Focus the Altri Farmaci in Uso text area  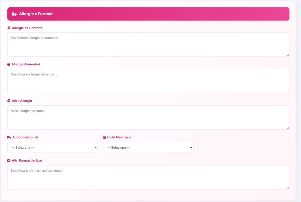point(148,177)
